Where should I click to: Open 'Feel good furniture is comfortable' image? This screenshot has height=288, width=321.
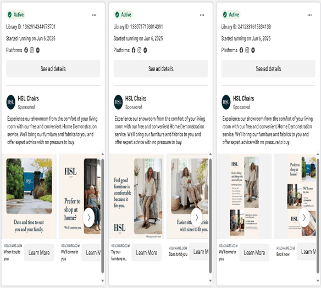(136, 196)
